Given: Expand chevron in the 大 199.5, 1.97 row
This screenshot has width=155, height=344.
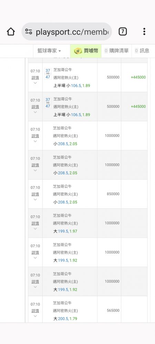Looking at the screenshot, I should click(x=35, y=229).
